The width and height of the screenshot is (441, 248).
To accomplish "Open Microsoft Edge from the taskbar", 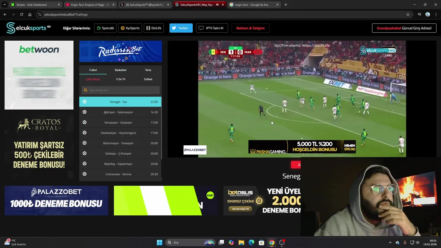I will [252, 242].
